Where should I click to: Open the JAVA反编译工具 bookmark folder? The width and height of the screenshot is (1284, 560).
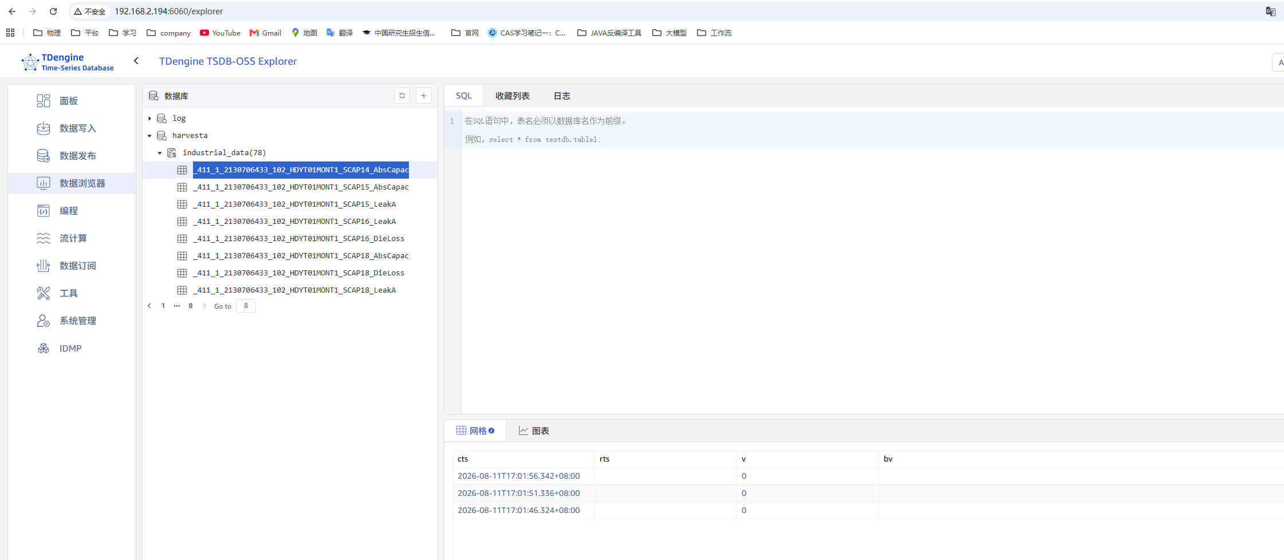click(x=609, y=33)
